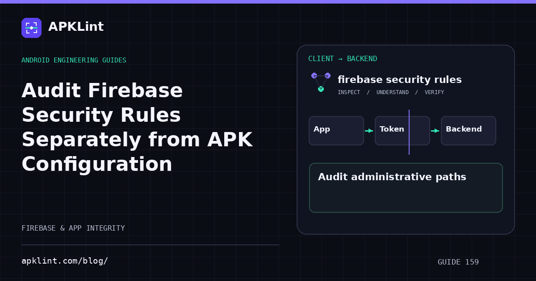Open the apklint.com/blog/ link
536x281 pixels.
click(x=65, y=261)
